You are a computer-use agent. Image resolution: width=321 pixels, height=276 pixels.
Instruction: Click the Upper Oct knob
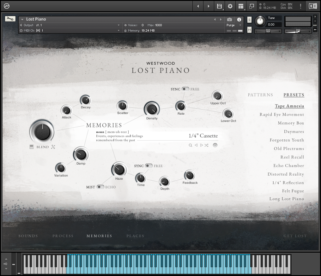click(x=217, y=96)
